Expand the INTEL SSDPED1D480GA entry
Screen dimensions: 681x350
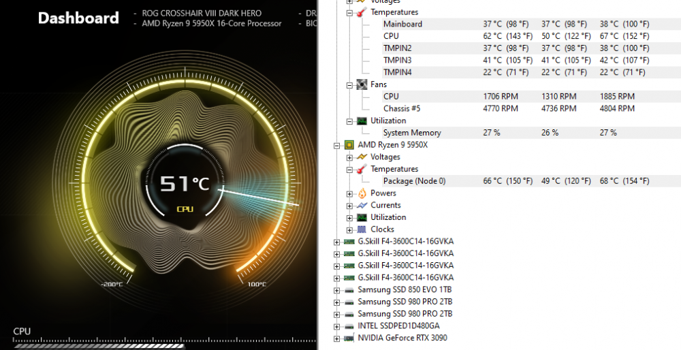click(336, 327)
